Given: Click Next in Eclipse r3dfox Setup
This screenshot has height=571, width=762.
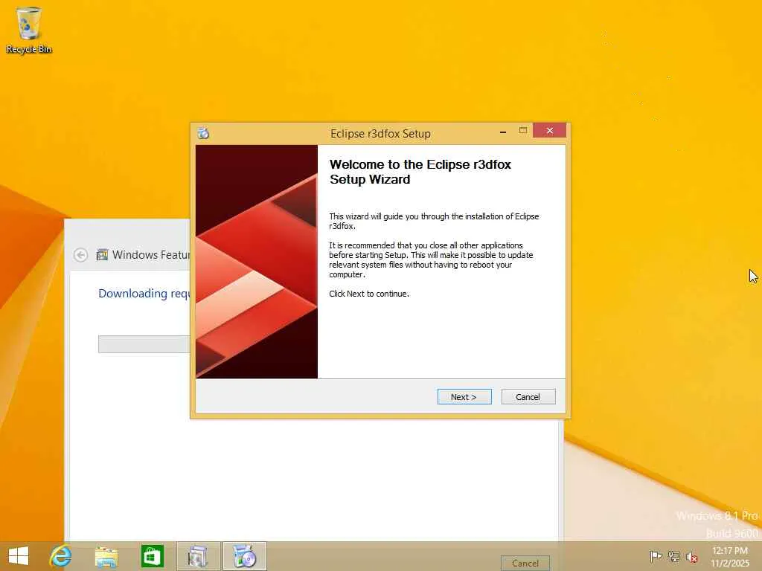Looking at the screenshot, I should (x=464, y=397).
